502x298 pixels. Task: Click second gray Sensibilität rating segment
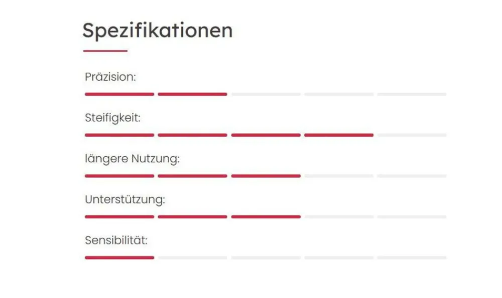click(192, 257)
